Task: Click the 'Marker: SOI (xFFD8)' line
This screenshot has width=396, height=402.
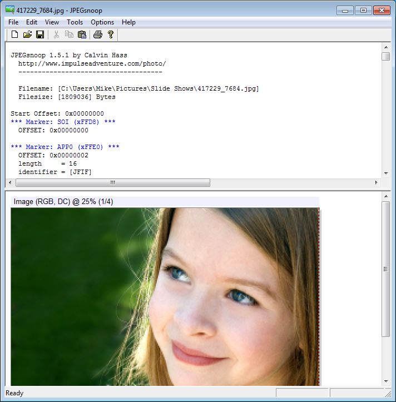Action: click(63, 122)
